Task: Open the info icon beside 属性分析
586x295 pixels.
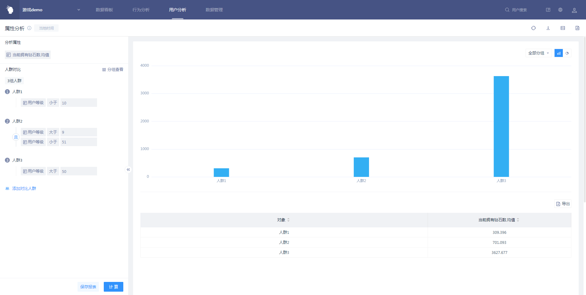Action: [x=29, y=28]
